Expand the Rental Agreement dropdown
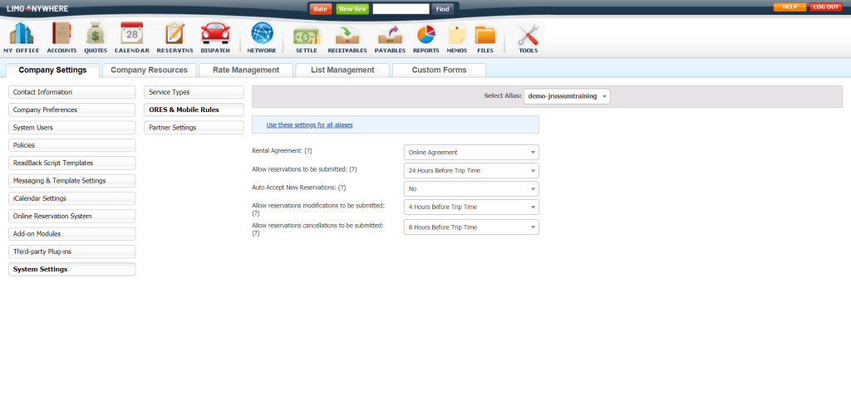Viewport: 851px width, 400px height. (470, 152)
